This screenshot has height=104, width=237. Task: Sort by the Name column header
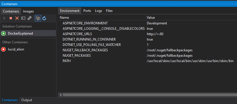pos(102,18)
